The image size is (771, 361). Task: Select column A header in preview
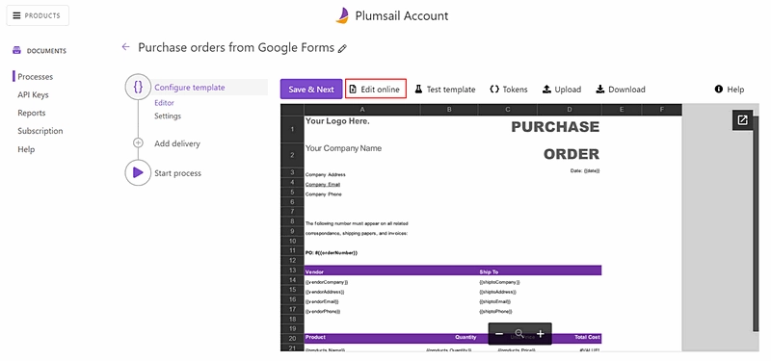pos(362,109)
